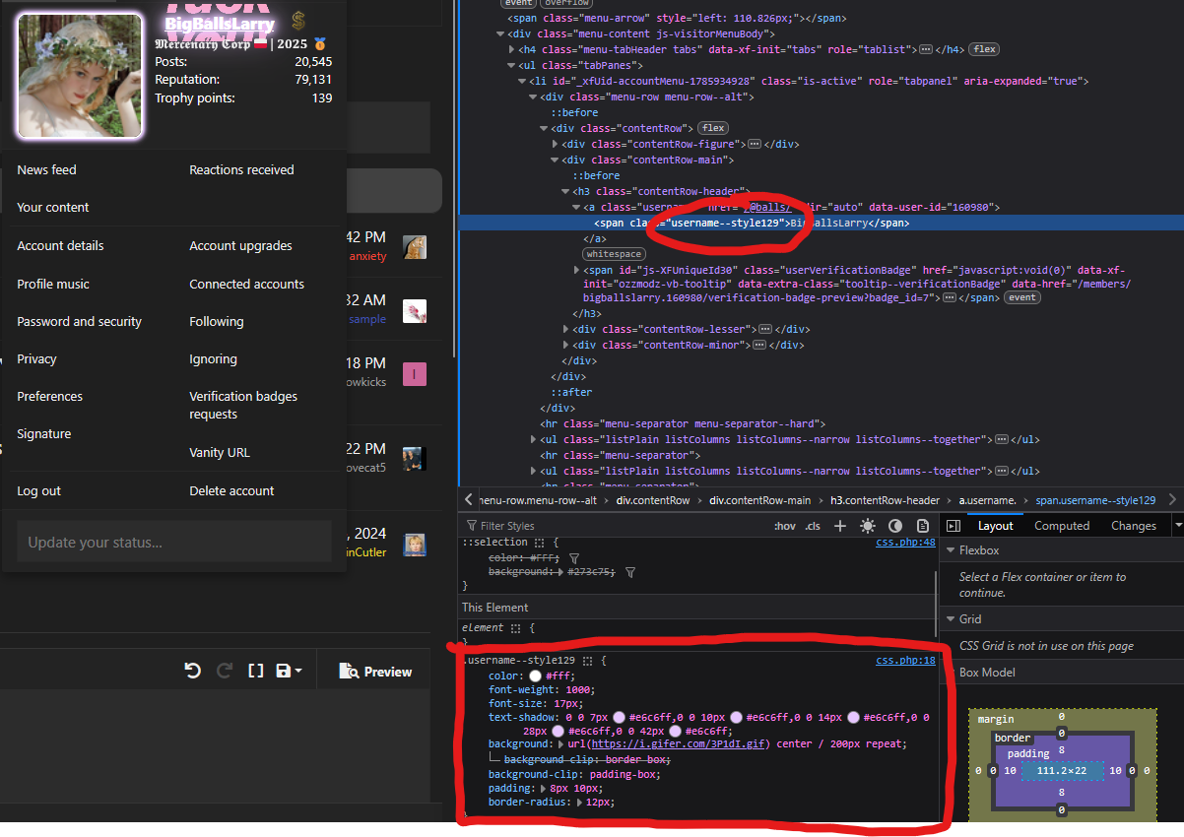1184x837 pixels.
Task: Open News feed menu item
Action: (x=46, y=170)
